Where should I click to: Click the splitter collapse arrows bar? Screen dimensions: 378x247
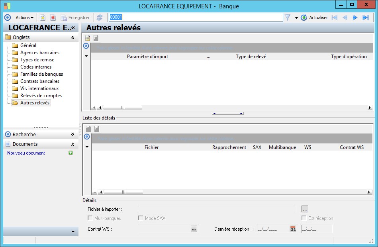(x=228, y=114)
